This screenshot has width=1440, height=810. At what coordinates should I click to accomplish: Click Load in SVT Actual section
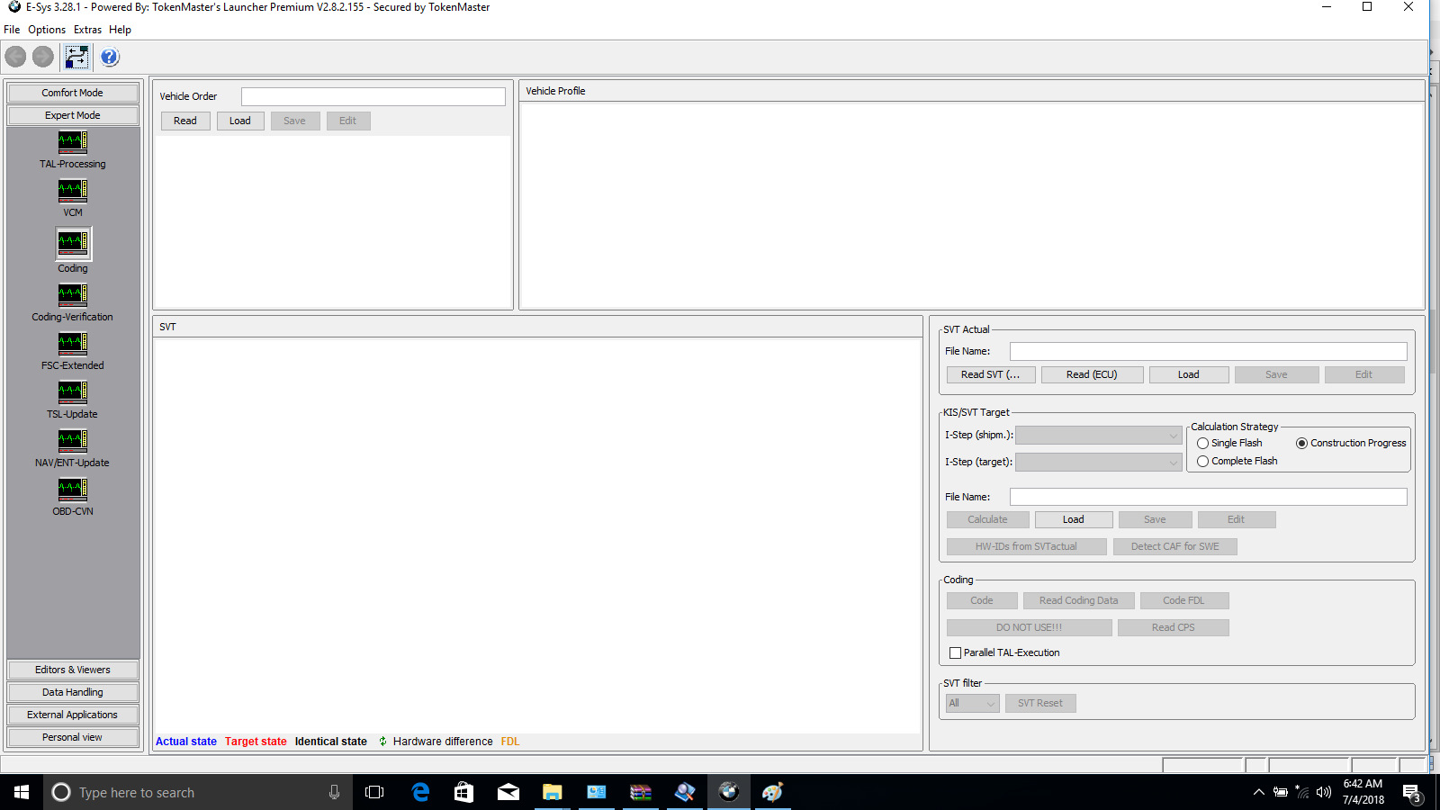(1189, 374)
